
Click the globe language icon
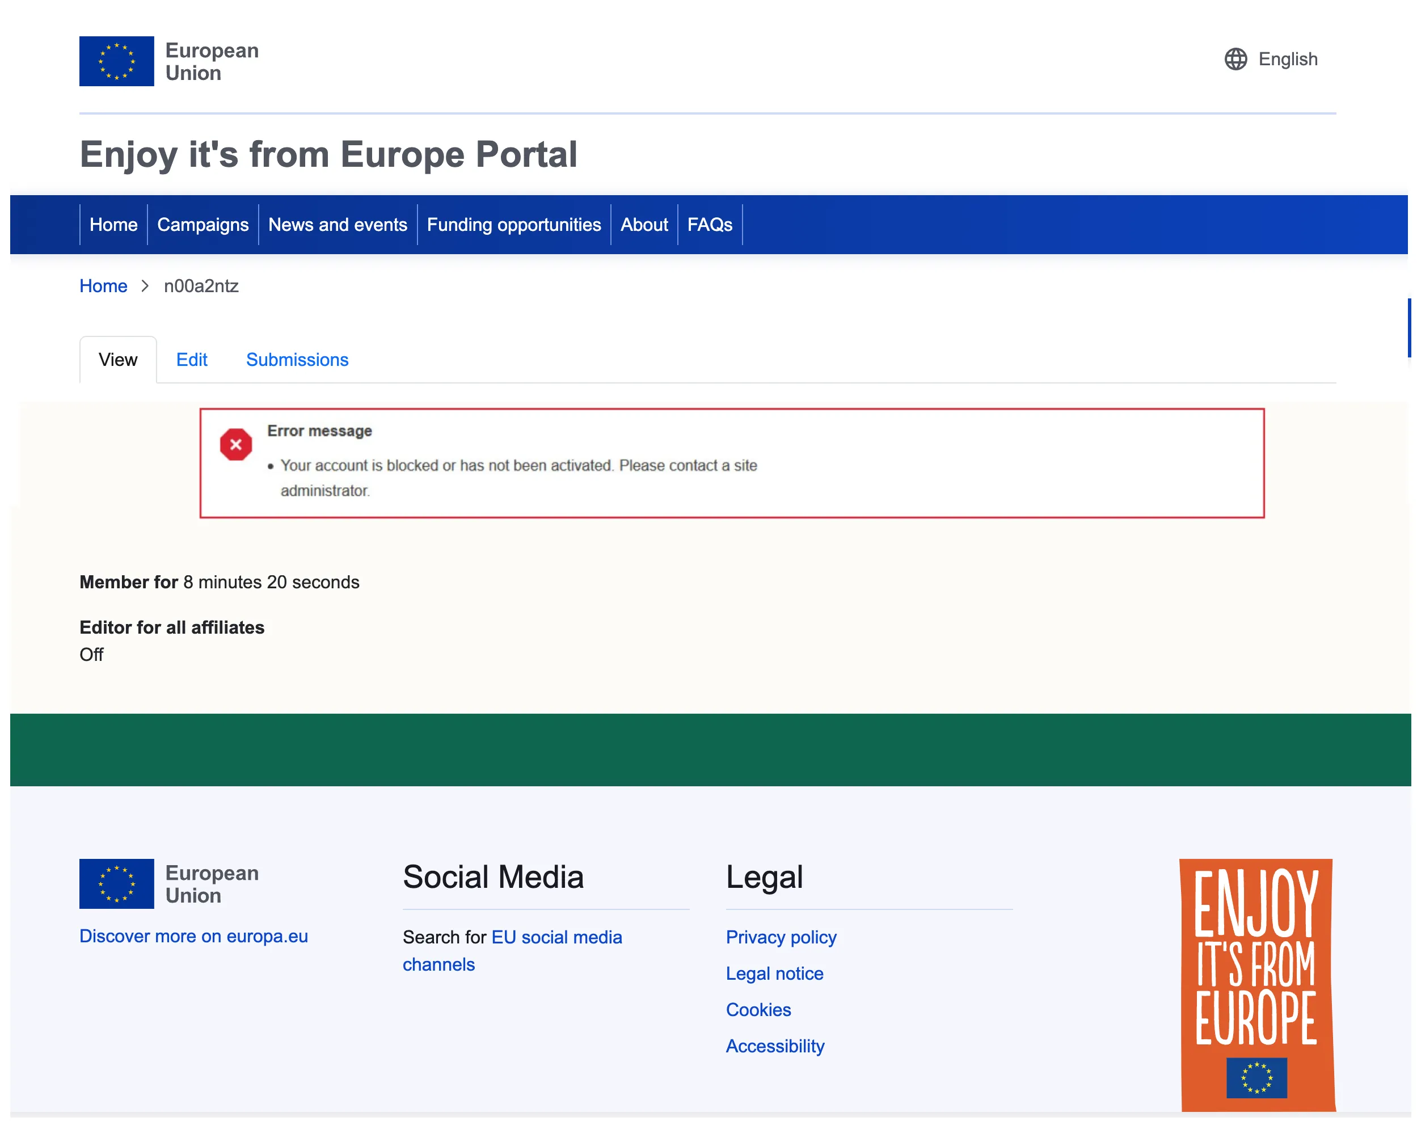pos(1235,59)
